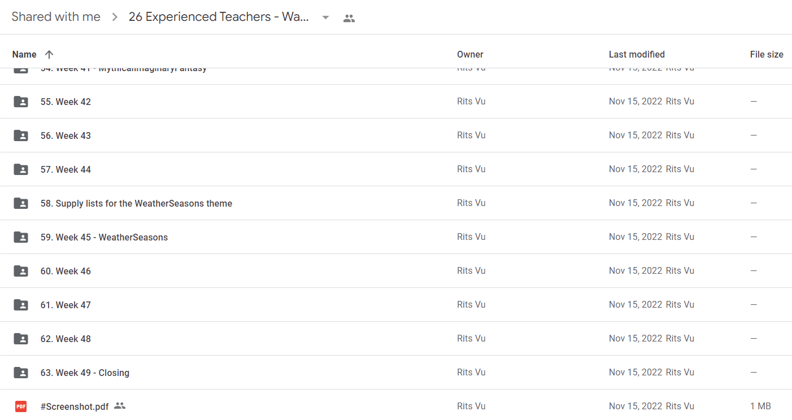
Task: Click the shared folder icon for Week 42
Action: click(x=21, y=102)
